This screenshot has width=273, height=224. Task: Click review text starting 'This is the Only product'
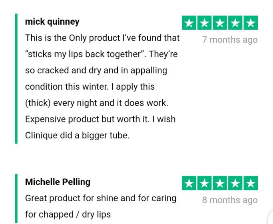[x=102, y=86]
